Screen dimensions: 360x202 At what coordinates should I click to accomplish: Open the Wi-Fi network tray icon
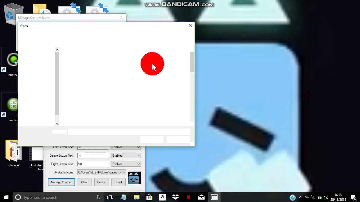click(313, 197)
